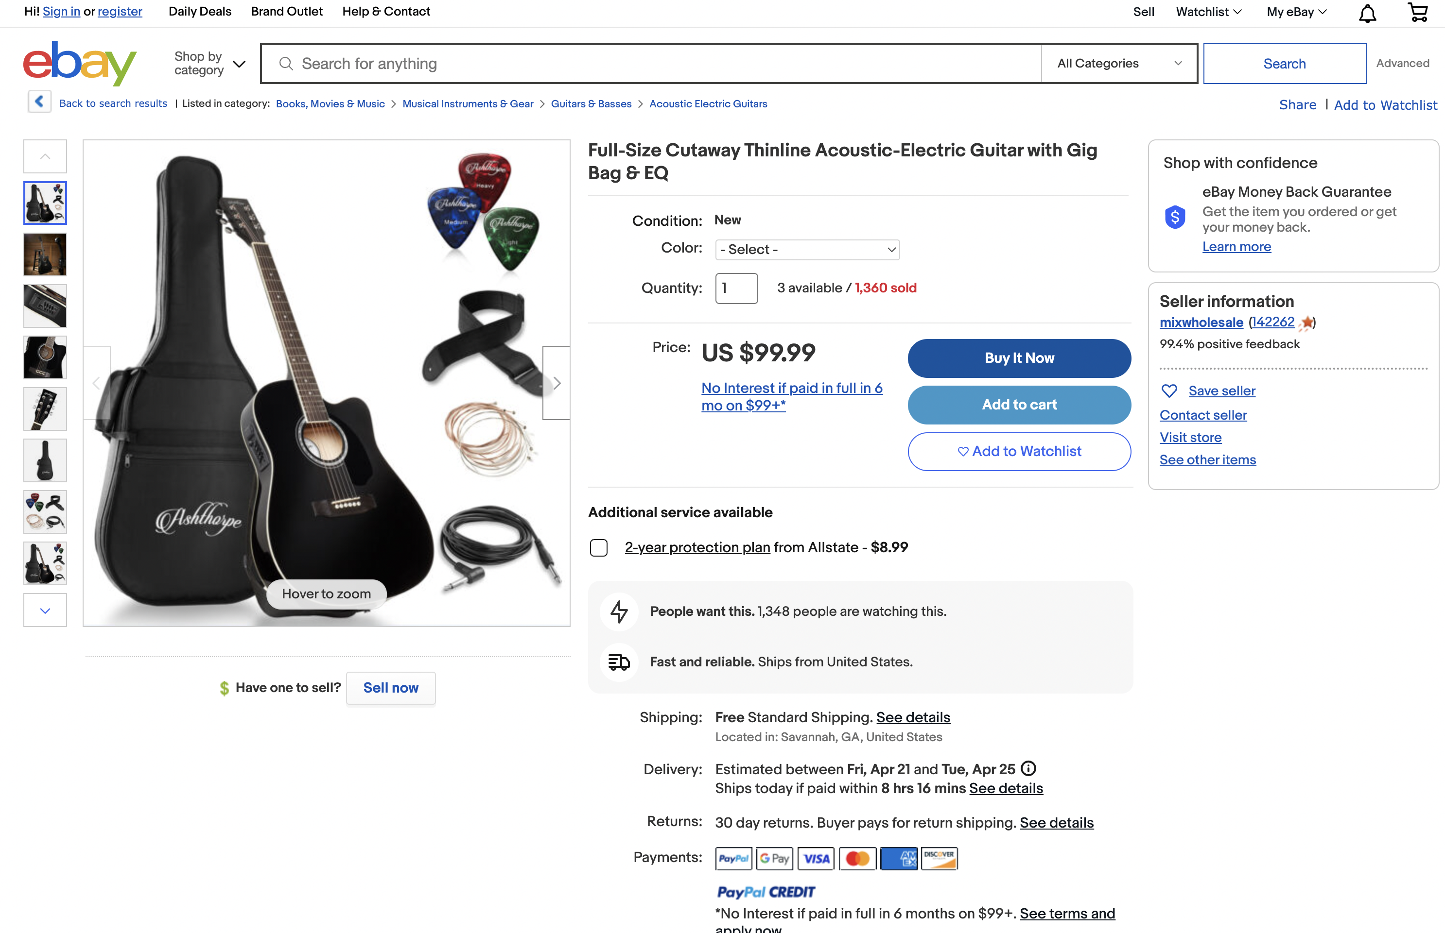Expand the All Categories dropdown
Screen dimensions: 1445x933
(x=1119, y=64)
